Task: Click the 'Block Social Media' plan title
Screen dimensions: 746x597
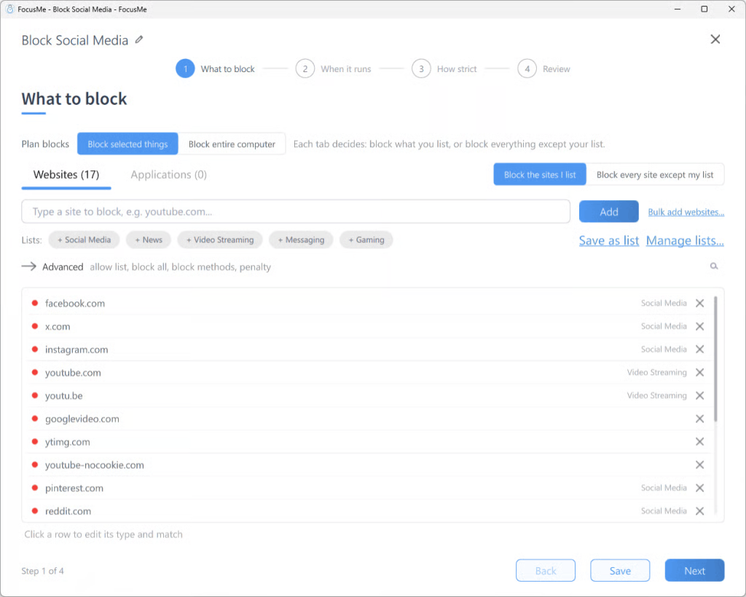Action: [75, 40]
